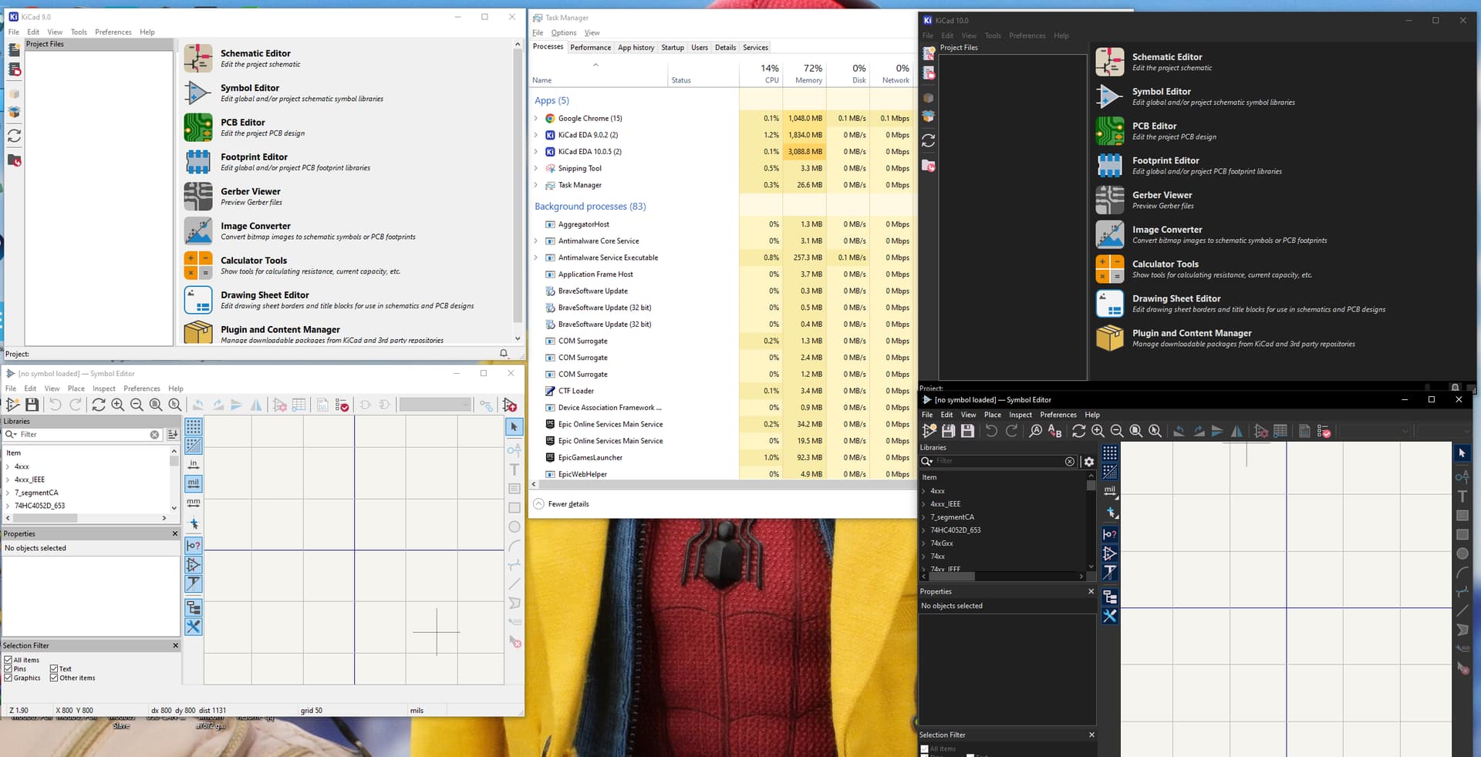Screen dimensions: 1481x757
Task: Open Gerber Viewer in KiCad 10.0 window
Action: (x=1110, y=200)
